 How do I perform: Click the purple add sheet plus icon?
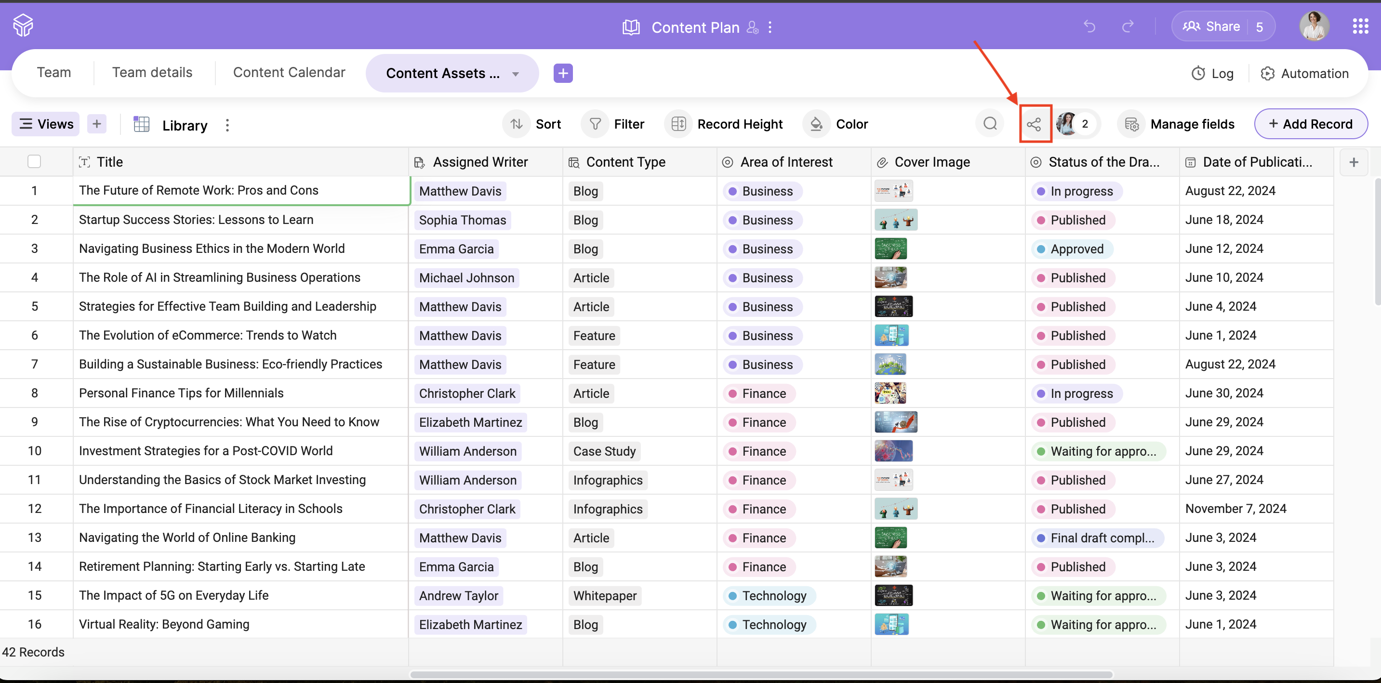click(x=563, y=73)
